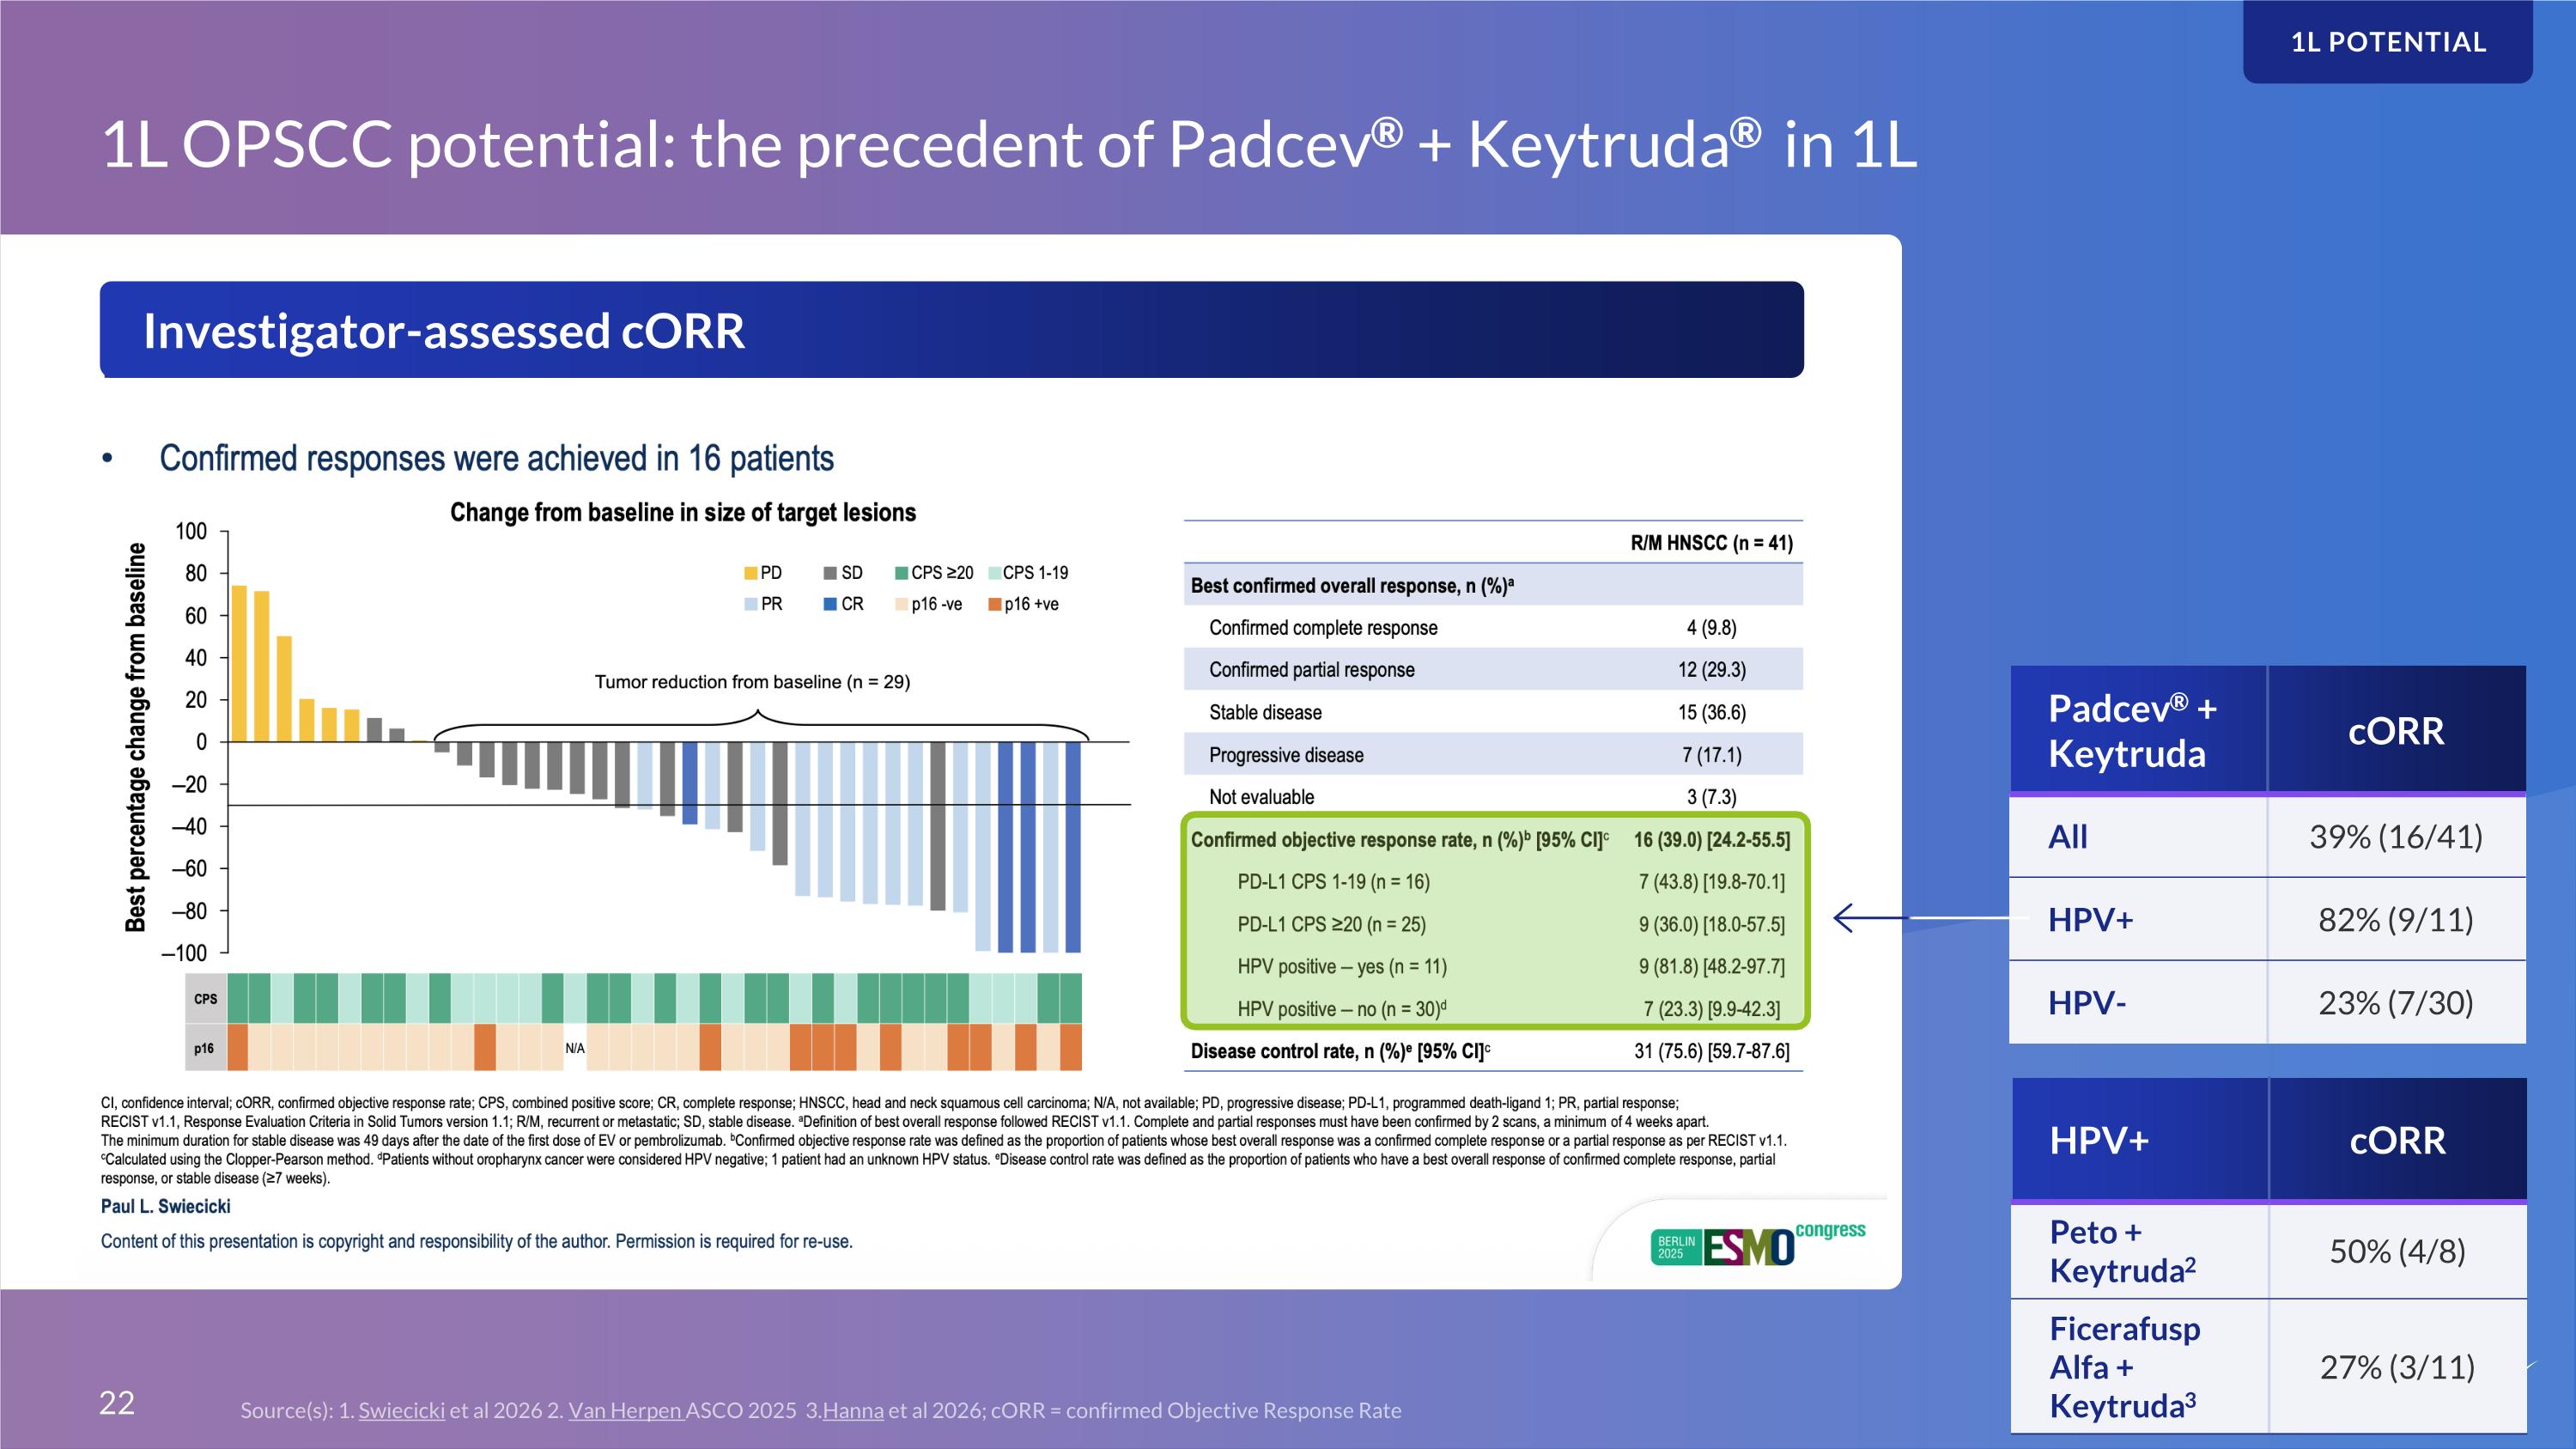
Task: Click 'Tumor reduction from baseline (n = 29)' label
Action: pyautogui.click(x=752, y=682)
